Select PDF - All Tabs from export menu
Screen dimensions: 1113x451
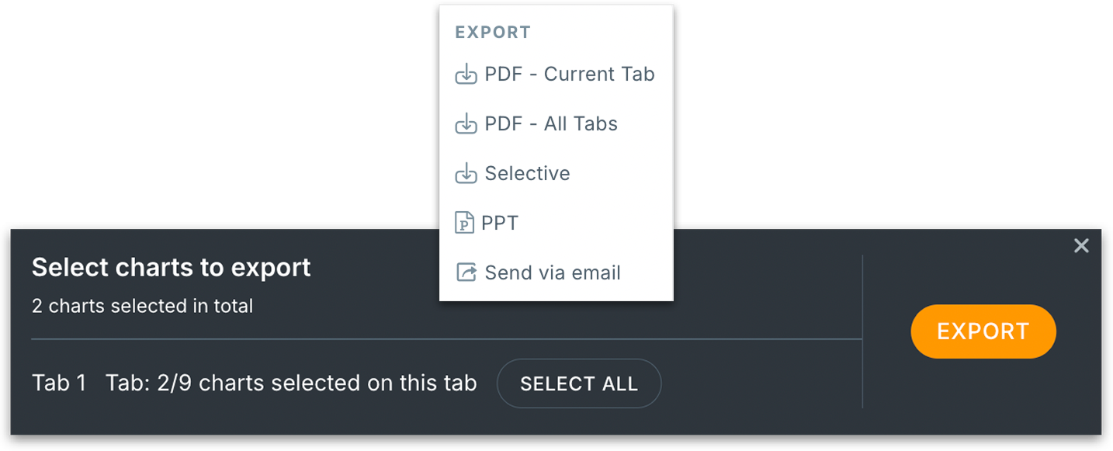coord(551,124)
